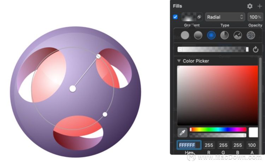
Task: Open the Fills settings gear
Action: [250, 6]
